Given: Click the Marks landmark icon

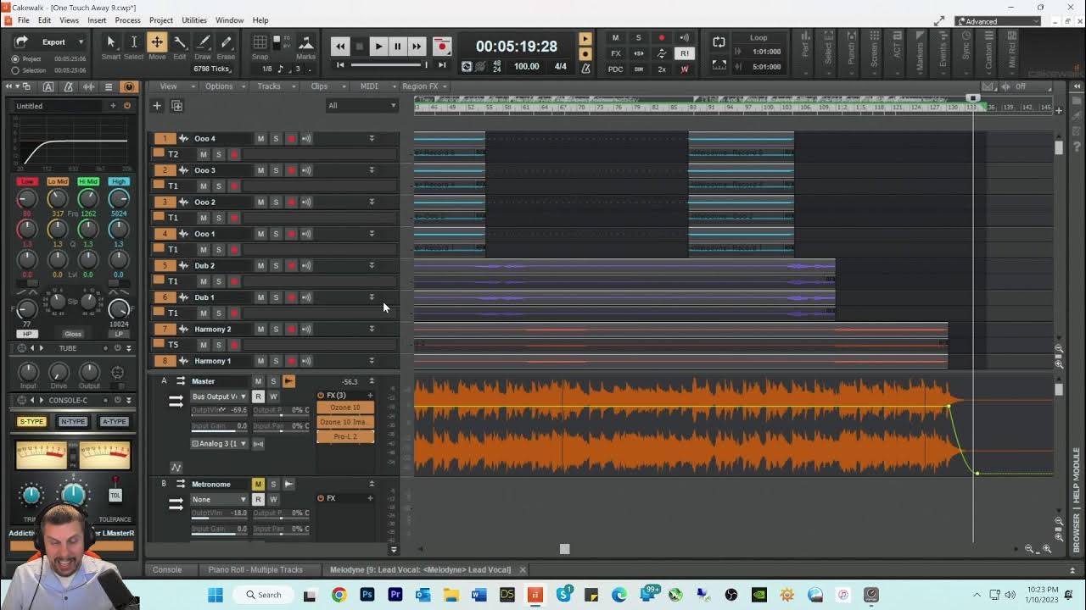Looking at the screenshot, I should [x=306, y=42].
